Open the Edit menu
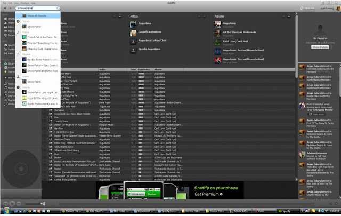The height and width of the screenshot is (216, 341). point(10,3)
